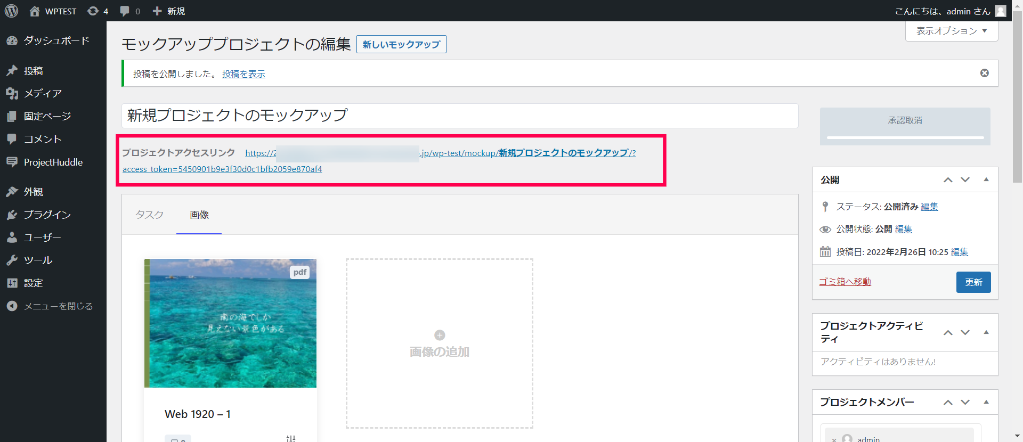Move the 公開 panel up
This screenshot has height=442, width=1023.
[948, 180]
